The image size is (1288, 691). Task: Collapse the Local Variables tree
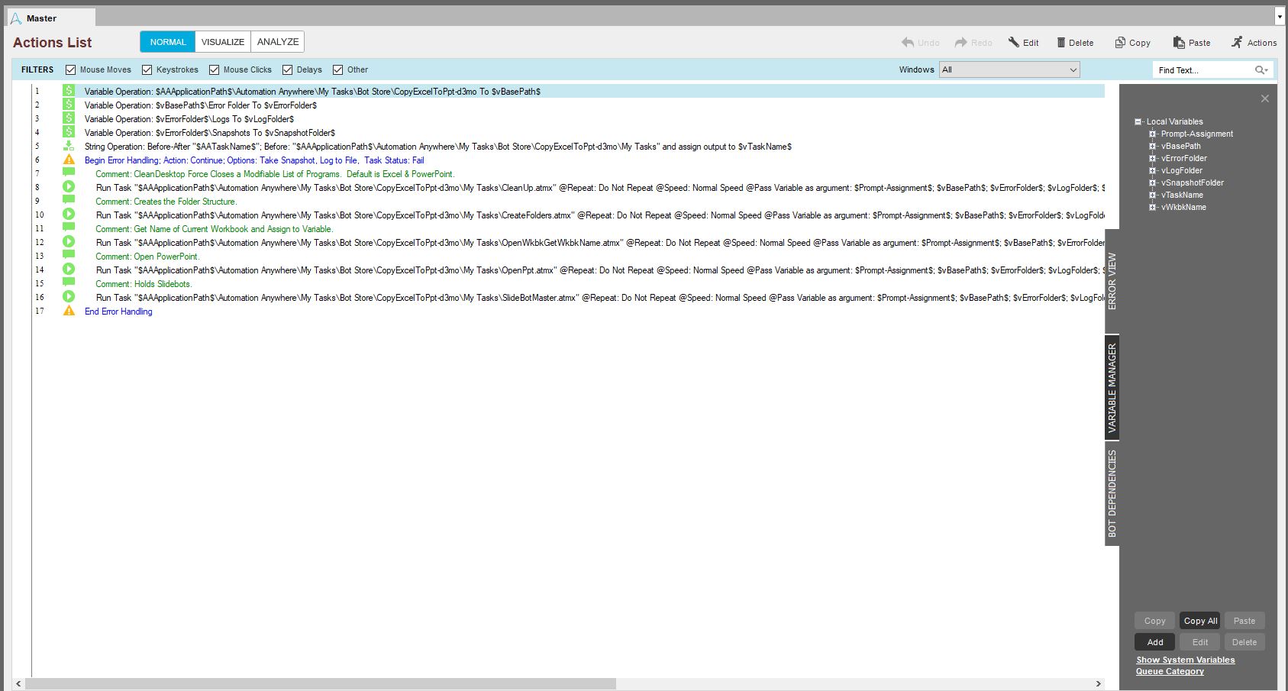coord(1138,121)
